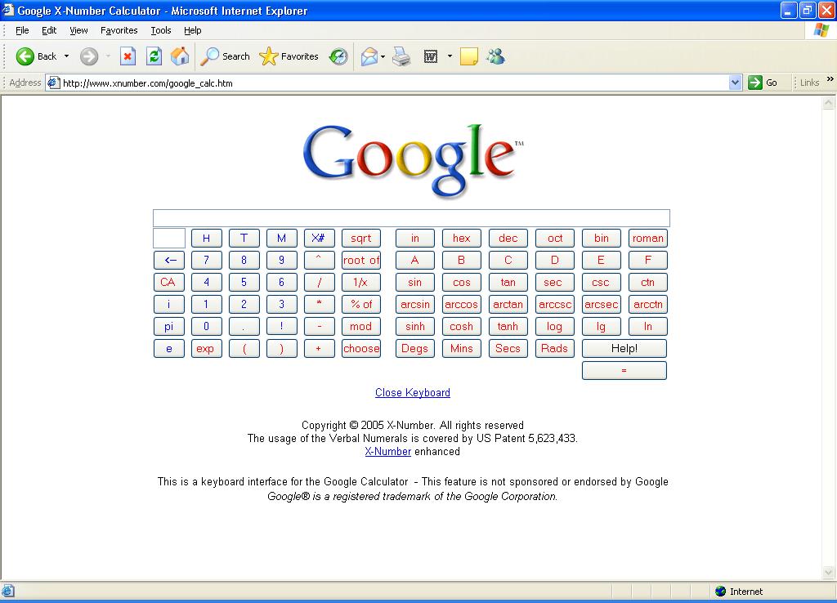Open the Favorites star button

pos(289,56)
